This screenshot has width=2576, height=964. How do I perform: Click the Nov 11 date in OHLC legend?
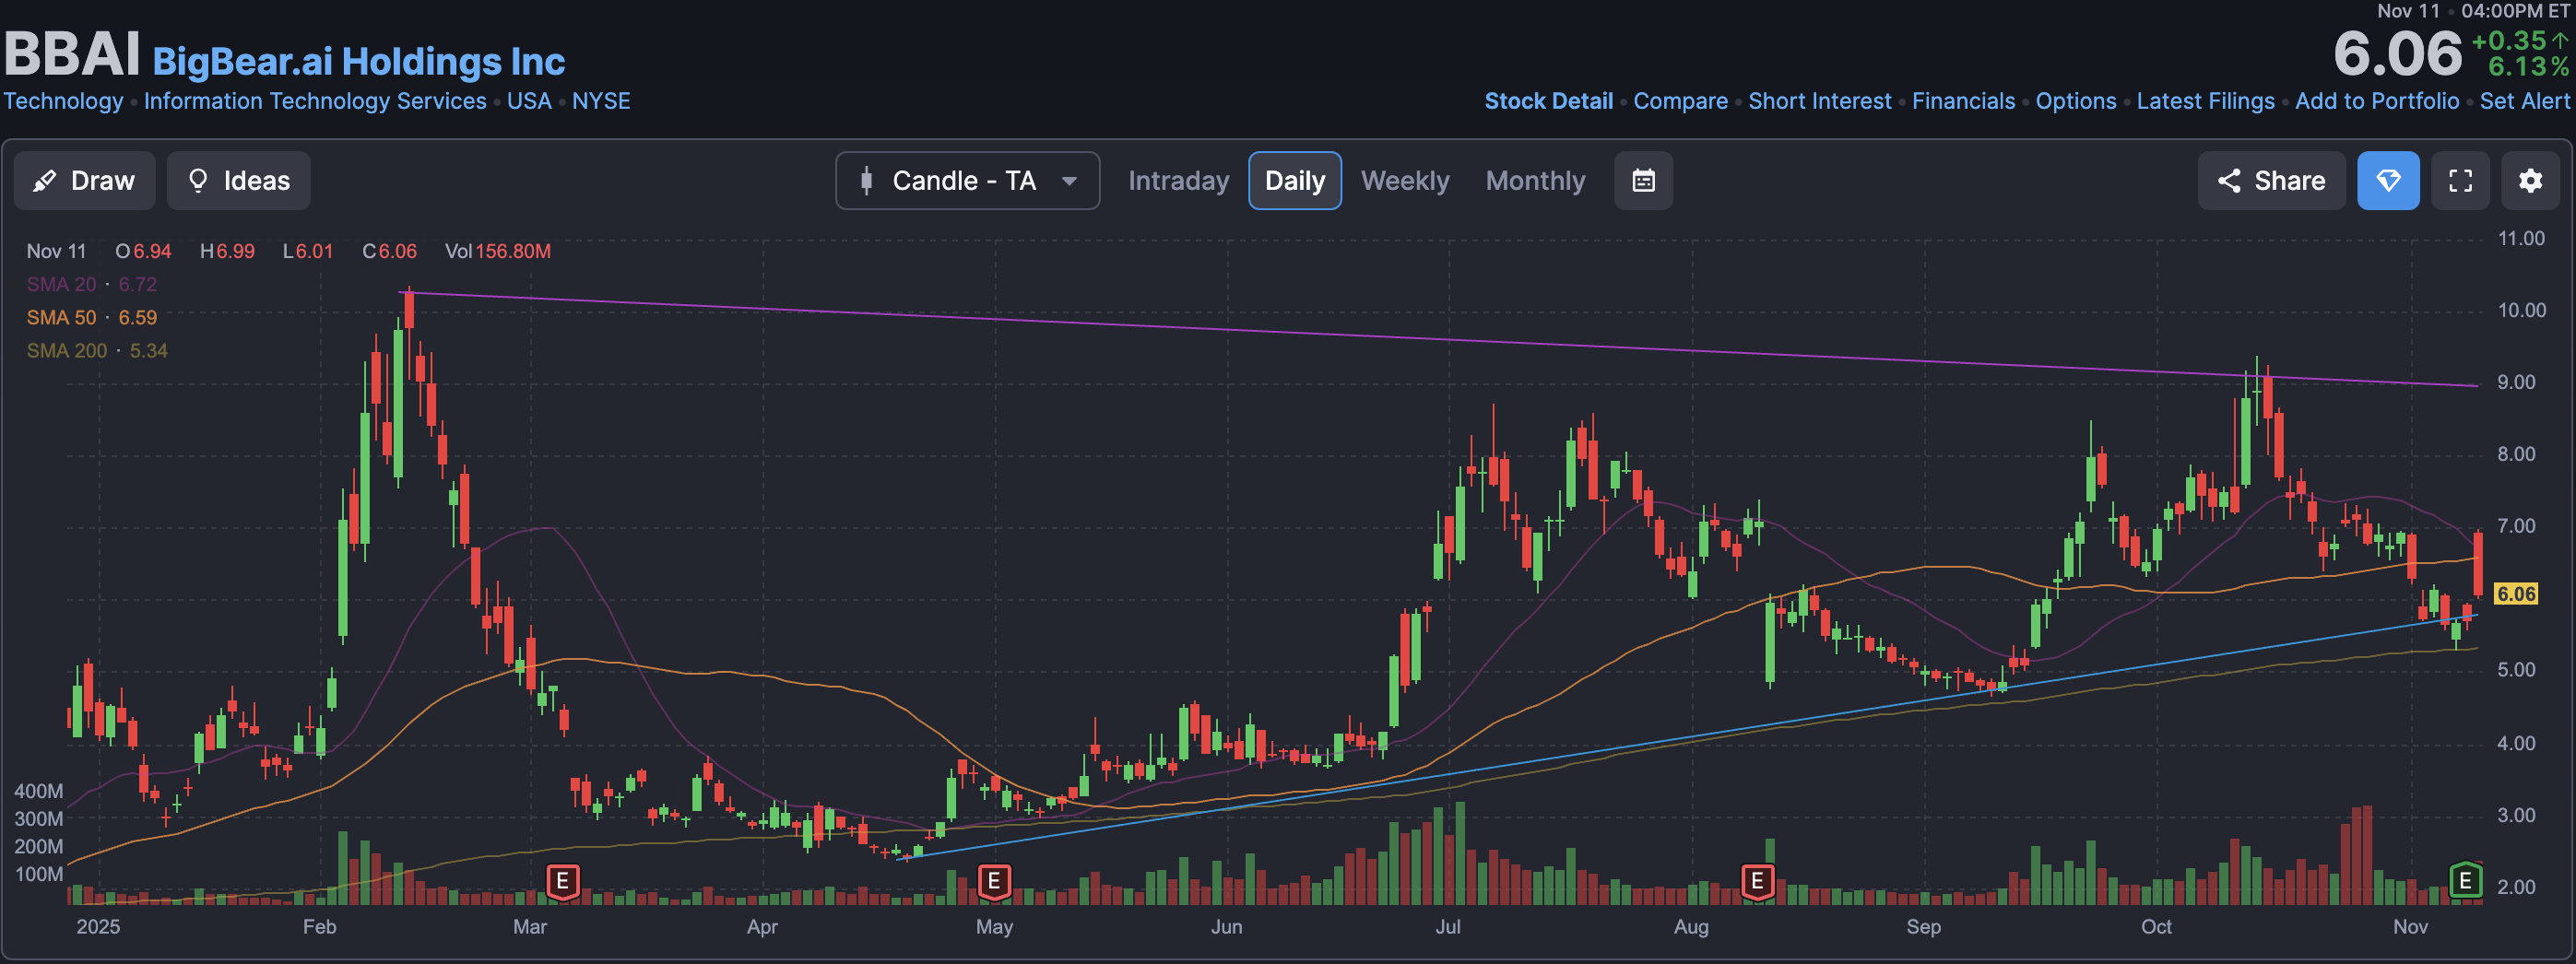[x=56, y=251]
